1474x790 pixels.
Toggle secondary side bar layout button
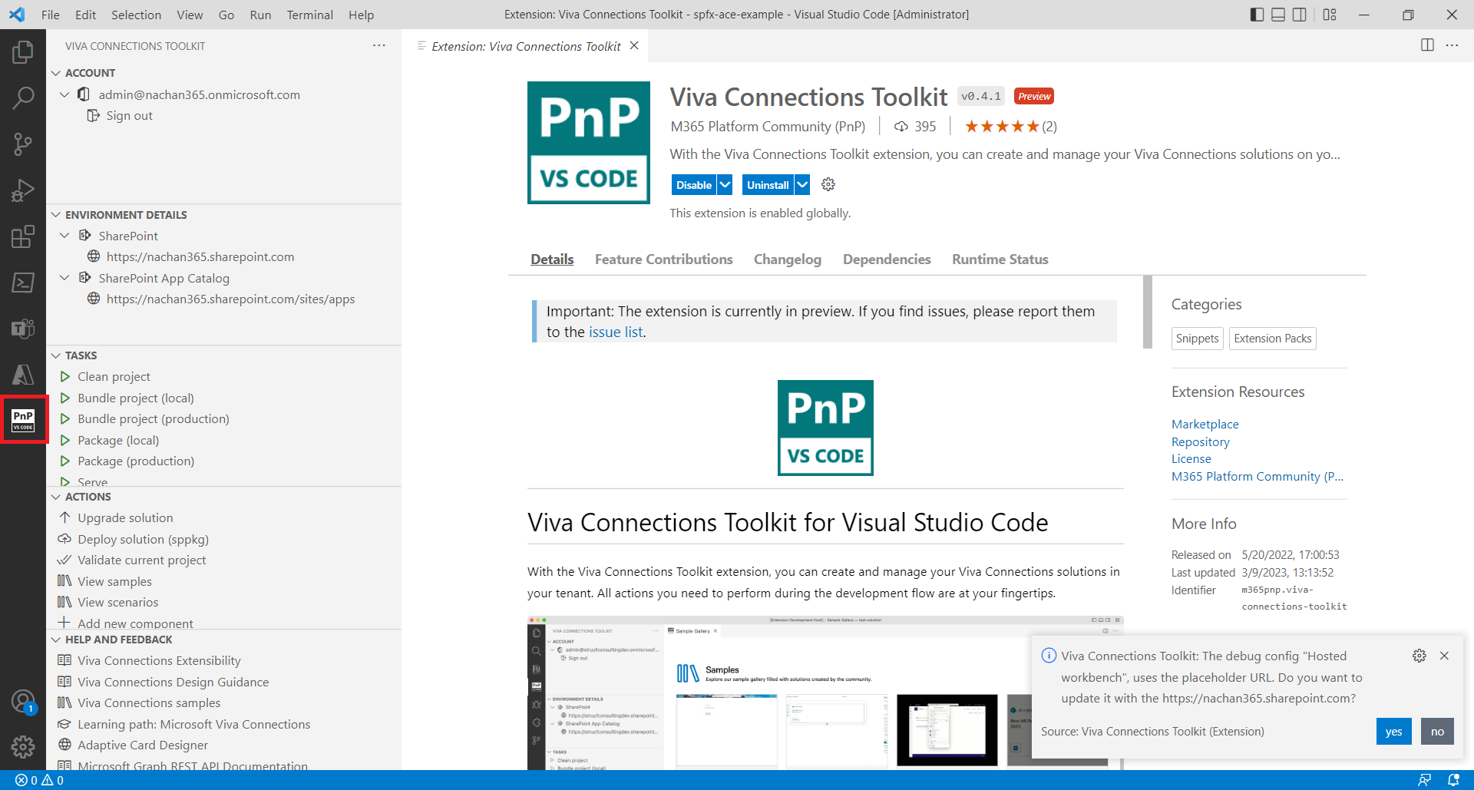coord(1300,15)
